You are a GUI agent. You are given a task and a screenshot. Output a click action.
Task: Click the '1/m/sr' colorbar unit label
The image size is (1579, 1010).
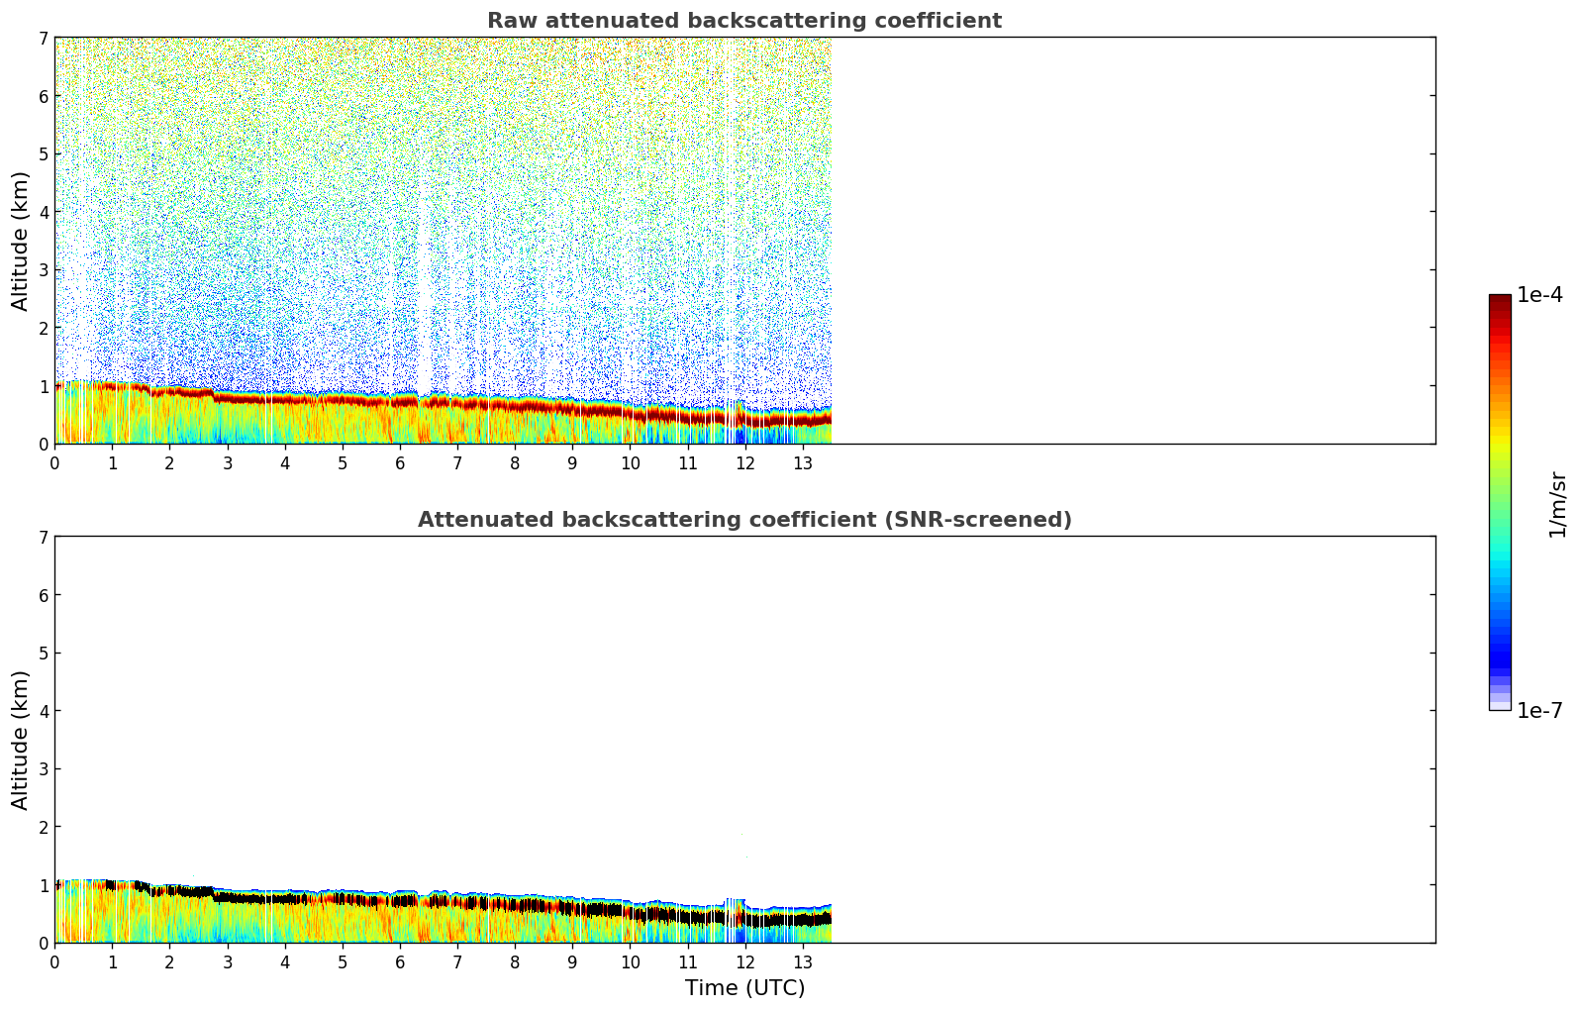click(x=1557, y=504)
